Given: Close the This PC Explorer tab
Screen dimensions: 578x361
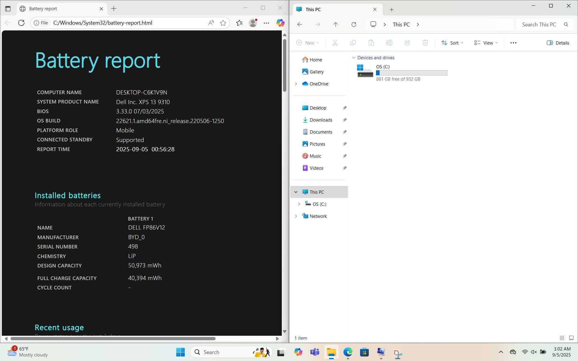Looking at the screenshot, I should pos(375,9).
